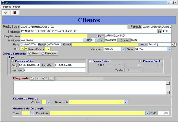The height and width of the screenshot is (122, 178).
Task: Click the Bairro field
Action: click(x=138, y=36)
